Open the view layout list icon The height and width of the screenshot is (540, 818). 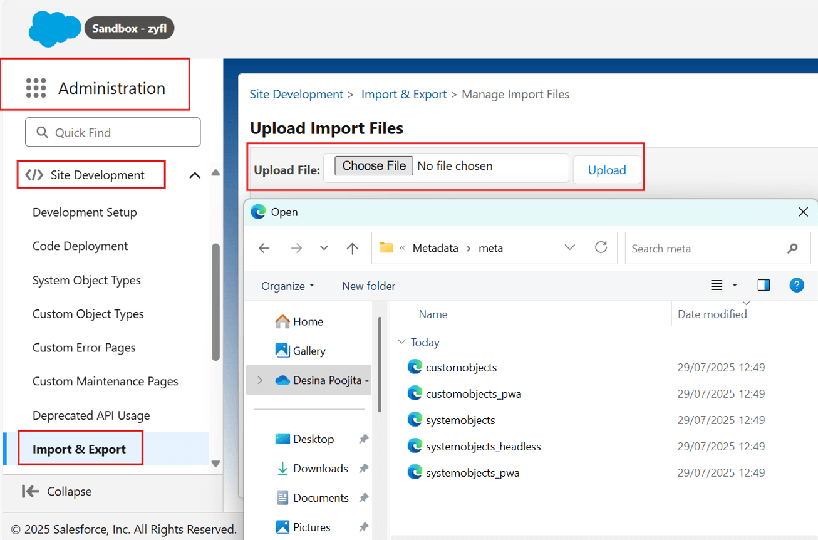tap(717, 286)
